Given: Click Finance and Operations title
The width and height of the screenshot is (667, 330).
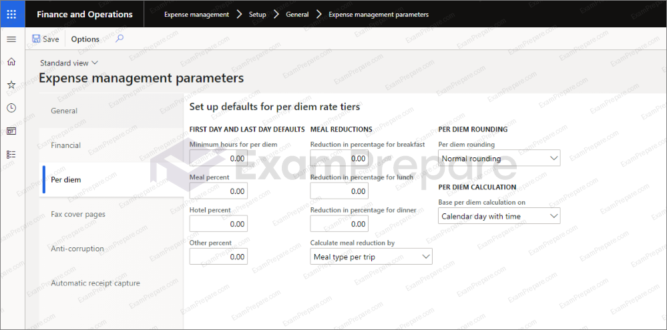Looking at the screenshot, I should click(x=85, y=14).
